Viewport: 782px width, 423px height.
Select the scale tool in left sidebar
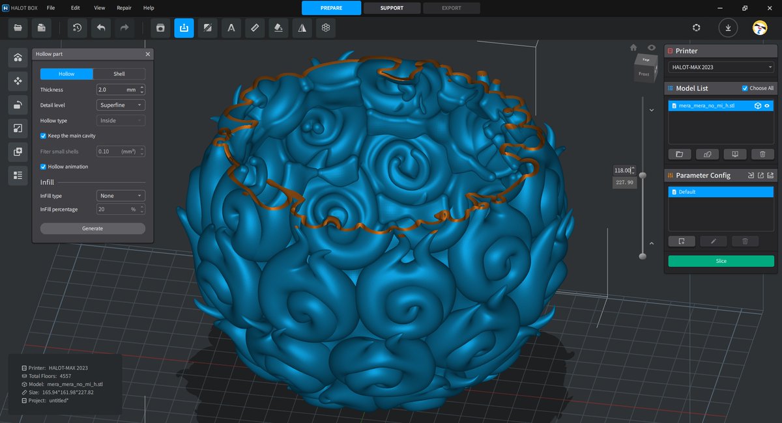18,128
